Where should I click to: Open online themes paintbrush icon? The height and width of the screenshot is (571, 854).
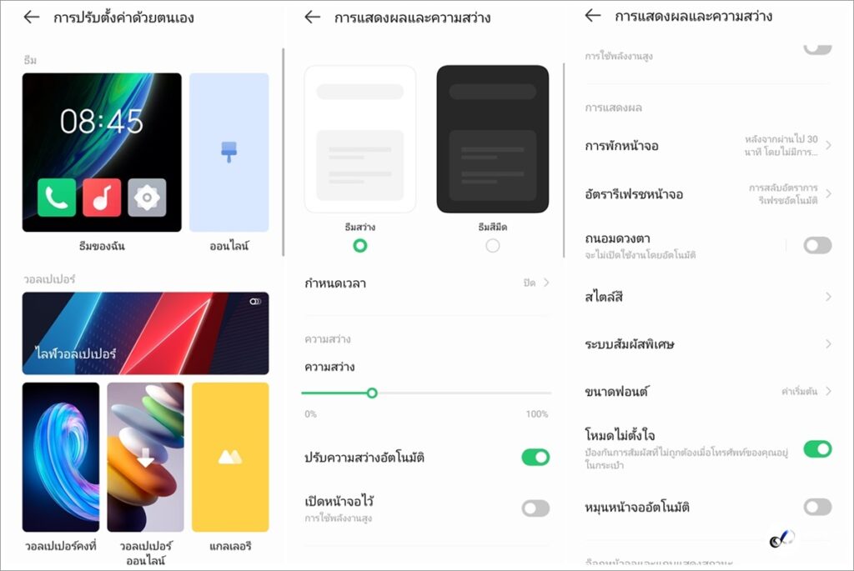pos(229,152)
